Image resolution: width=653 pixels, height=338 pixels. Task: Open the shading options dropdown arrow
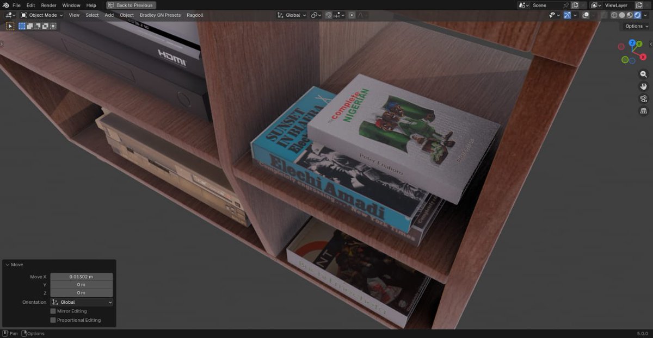pyautogui.click(x=645, y=15)
